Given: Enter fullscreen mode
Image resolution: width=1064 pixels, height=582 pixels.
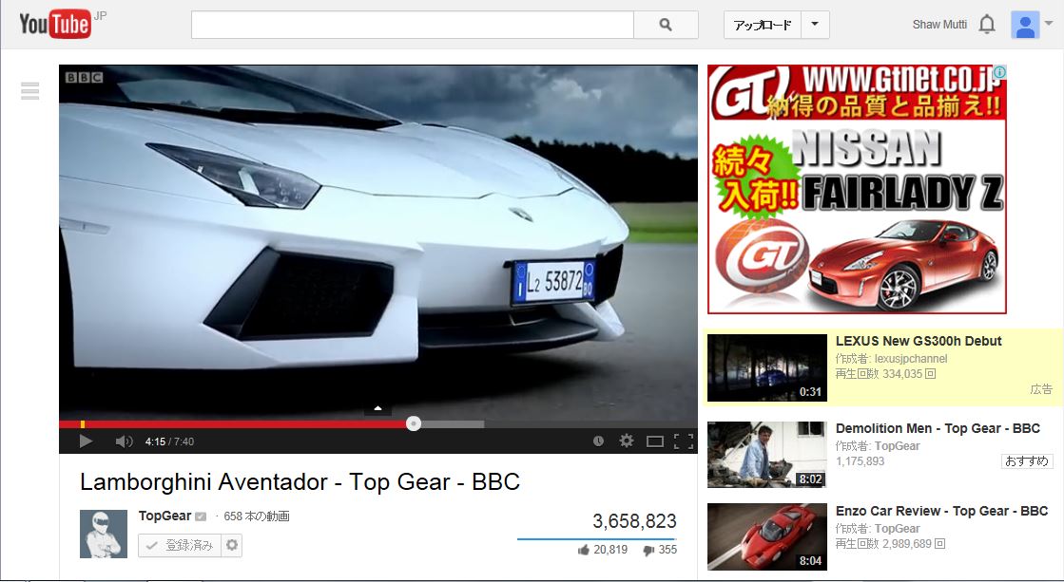Looking at the screenshot, I should [x=684, y=441].
